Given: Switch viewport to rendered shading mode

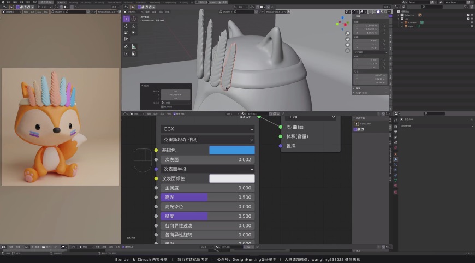Looking at the screenshot, I should 385,12.
